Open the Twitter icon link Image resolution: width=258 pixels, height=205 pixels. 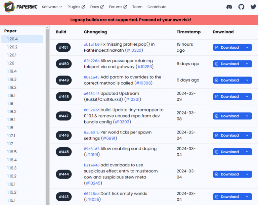253,7
